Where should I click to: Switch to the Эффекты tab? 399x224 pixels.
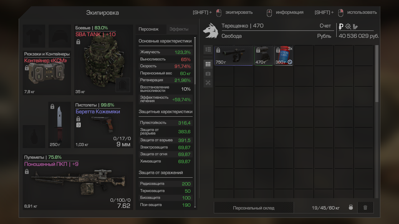click(179, 29)
